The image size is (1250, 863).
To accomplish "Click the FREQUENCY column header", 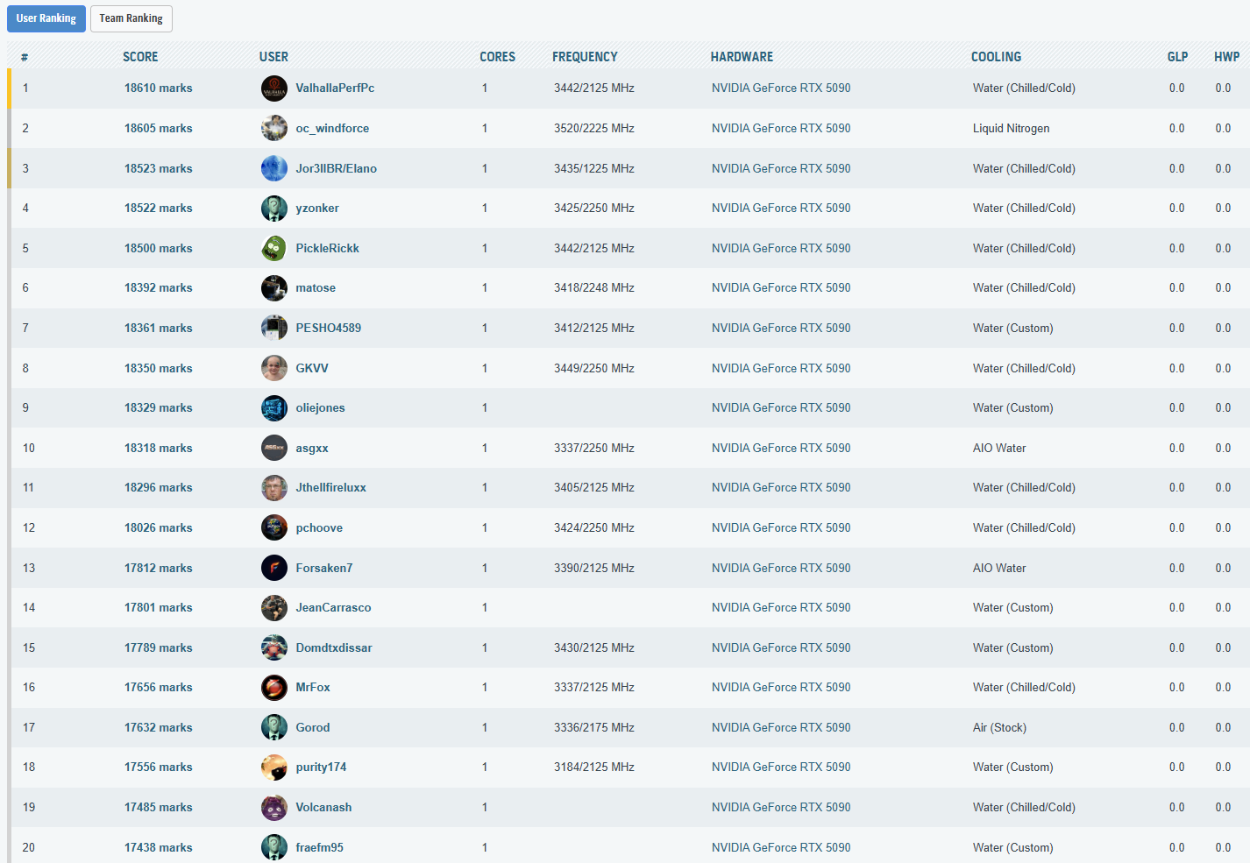I will [x=585, y=57].
